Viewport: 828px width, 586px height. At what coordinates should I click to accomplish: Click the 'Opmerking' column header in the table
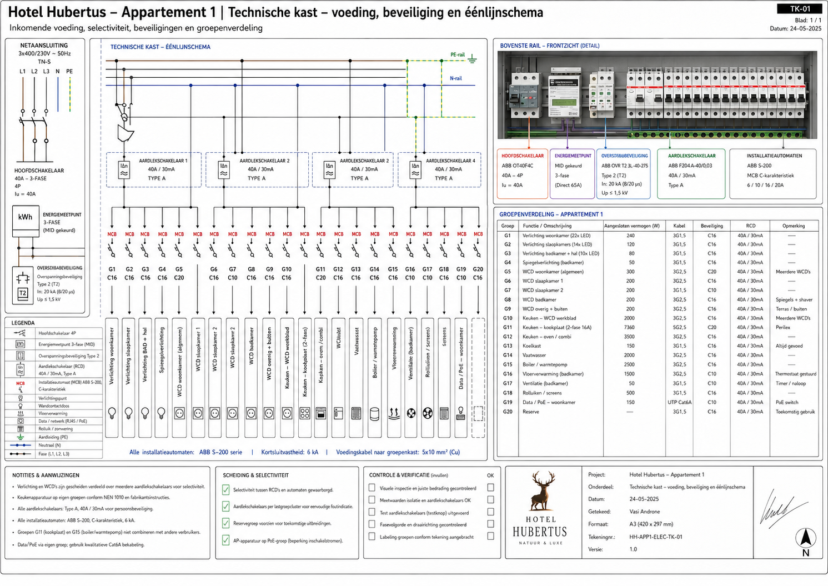point(794,226)
